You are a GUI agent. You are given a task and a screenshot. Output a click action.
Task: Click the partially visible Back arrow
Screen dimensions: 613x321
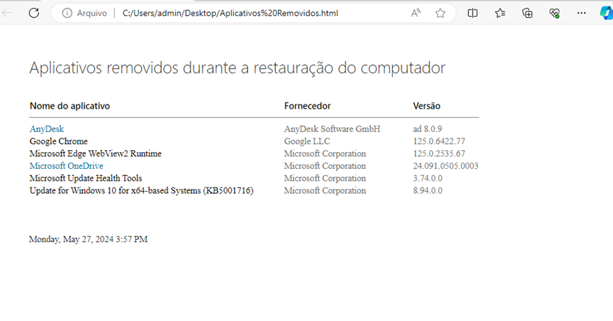pyautogui.click(x=7, y=13)
